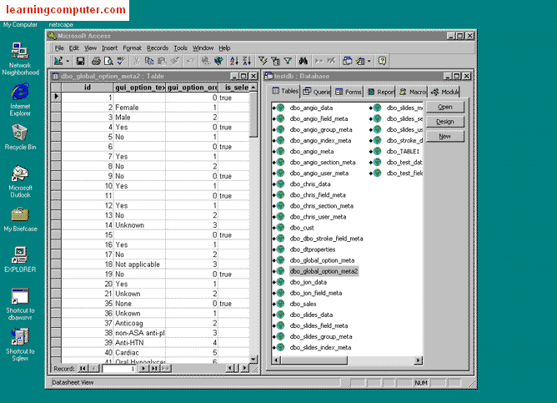Click the Format Painter brush icon
Screen dimensions: 557x403
[x=174, y=61]
